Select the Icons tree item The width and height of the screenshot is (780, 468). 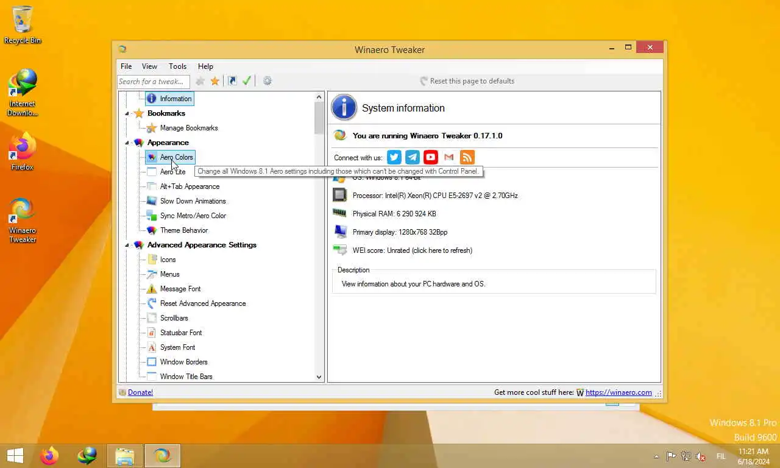point(168,260)
